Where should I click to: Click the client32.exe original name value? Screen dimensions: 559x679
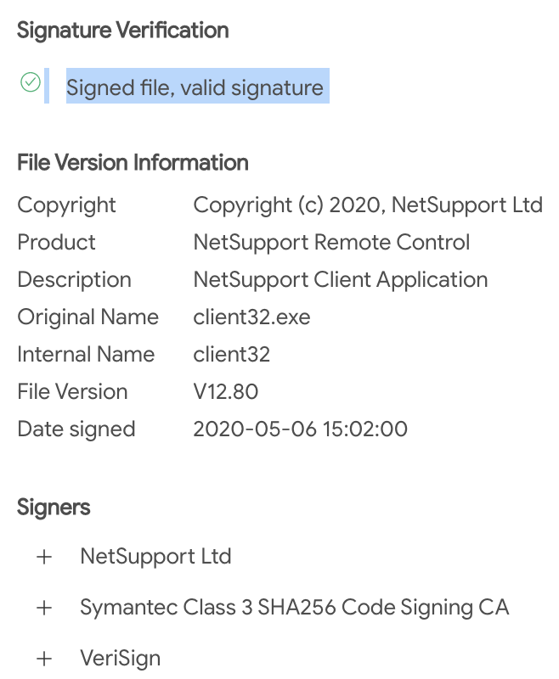(251, 317)
